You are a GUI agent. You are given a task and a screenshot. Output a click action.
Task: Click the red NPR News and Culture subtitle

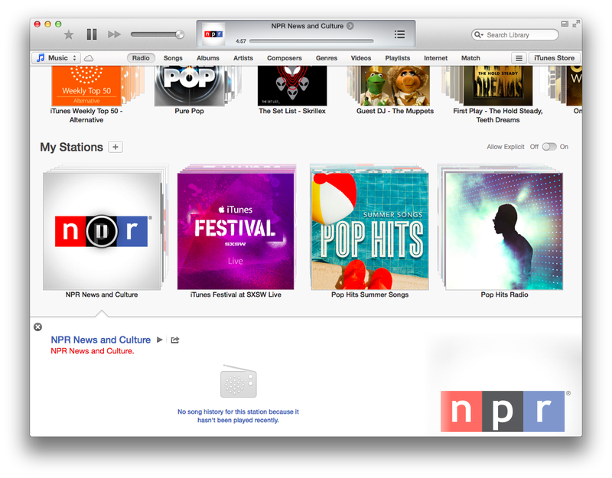click(93, 351)
